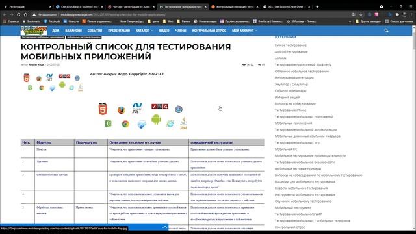Image resolution: width=416 pixels, height=234 pixels.
Task: Click the Android robot in large image
Action: coord(156,120)
